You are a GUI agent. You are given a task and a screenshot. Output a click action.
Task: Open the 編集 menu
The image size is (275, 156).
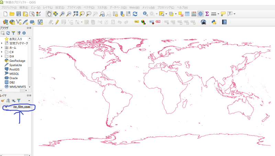click(x=24, y=8)
